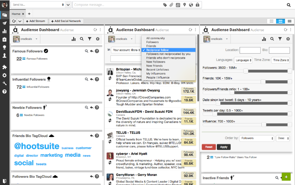
Task: Click the wrench Tools icon in sidebar
Action: (4, 83)
